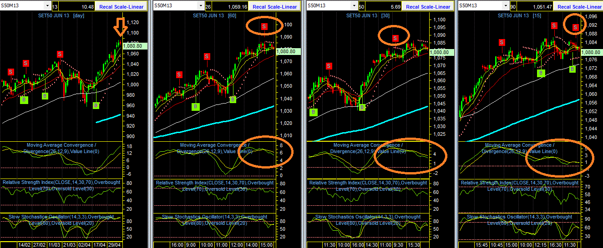Click the leftmost red S marker in 30-minute chart

pos(329,66)
